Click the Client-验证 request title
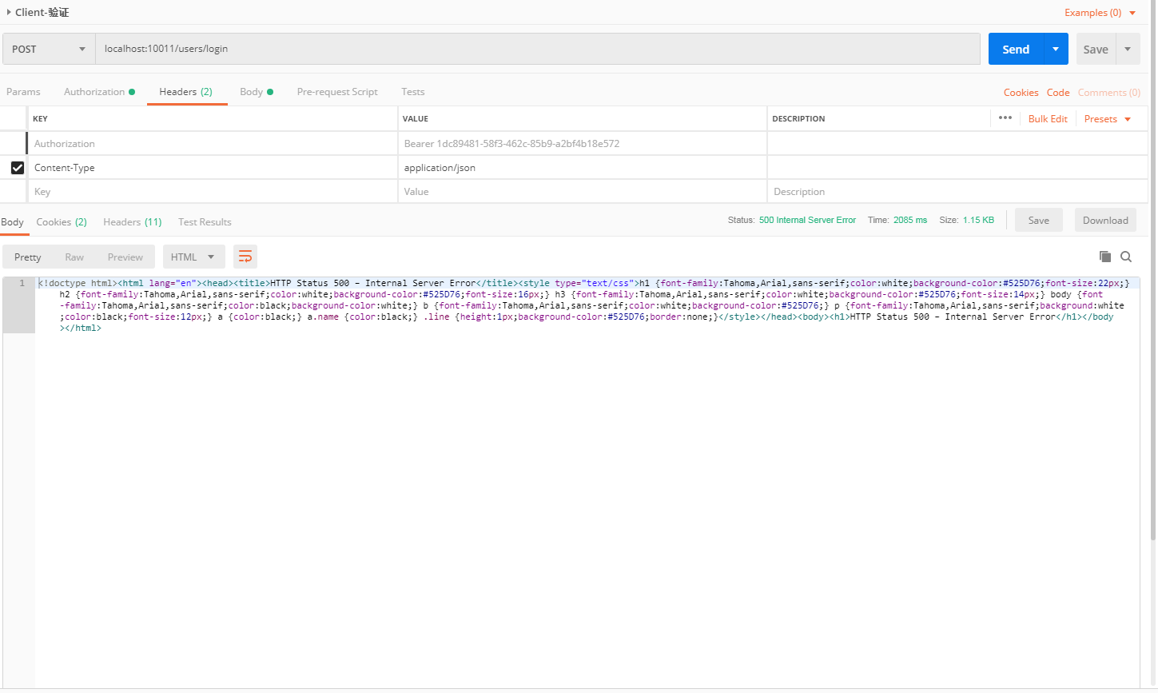The width and height of the screenshot is (1158, 693). pos(42,13)
